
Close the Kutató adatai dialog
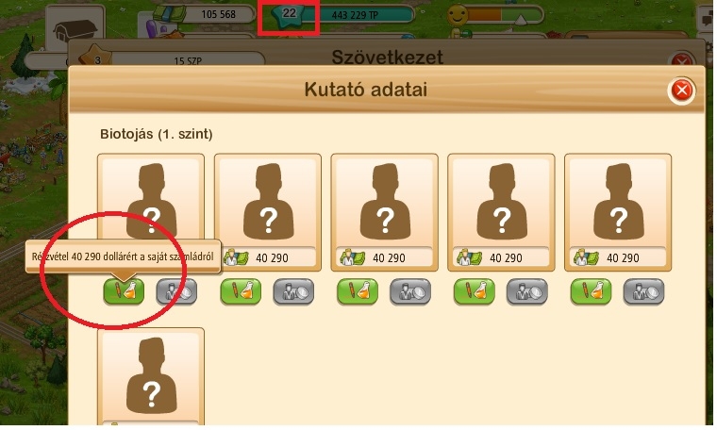coord(681,90)
